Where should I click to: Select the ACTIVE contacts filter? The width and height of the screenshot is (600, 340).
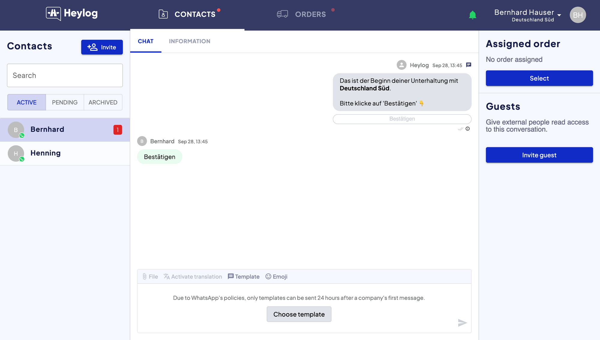27,102
